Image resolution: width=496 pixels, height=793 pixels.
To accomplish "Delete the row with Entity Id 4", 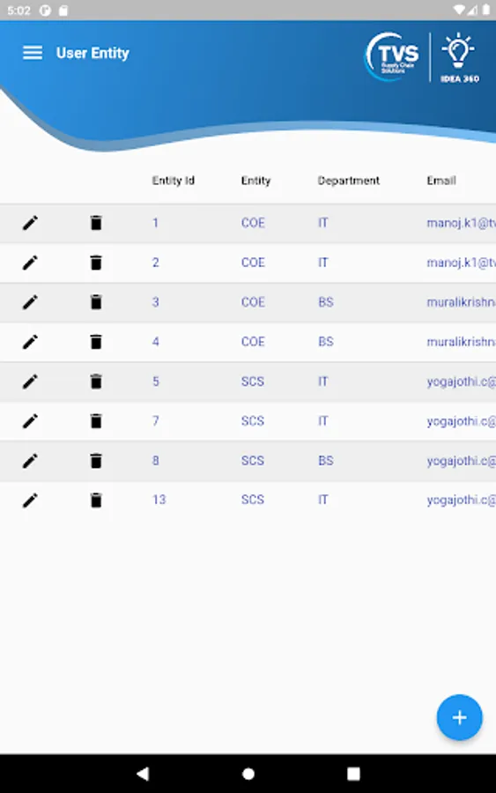I will [x=96, y=342].
